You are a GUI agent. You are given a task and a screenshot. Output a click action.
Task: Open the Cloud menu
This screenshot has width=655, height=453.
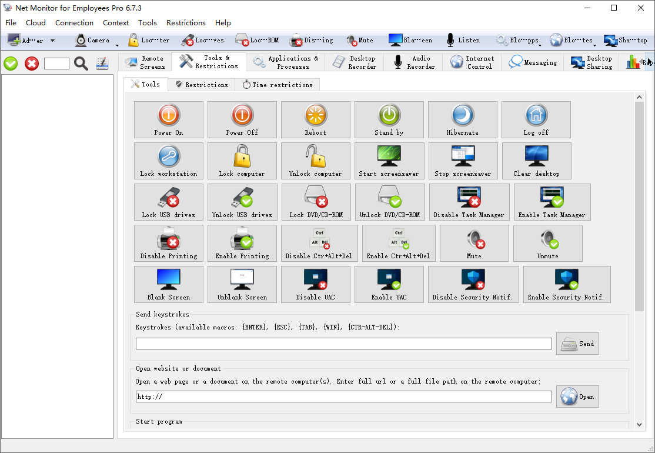pyautogui.click(x=35, y=22)
